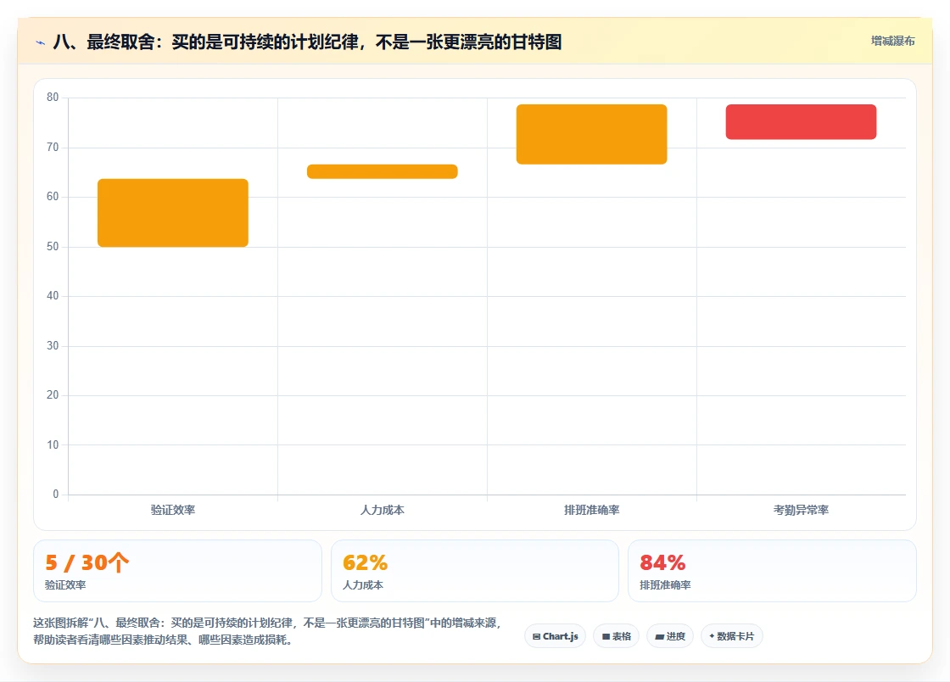Viewport: 950px width, 682px height.
Task: Click the 人力成本 x-axis label
Action: 383,510
